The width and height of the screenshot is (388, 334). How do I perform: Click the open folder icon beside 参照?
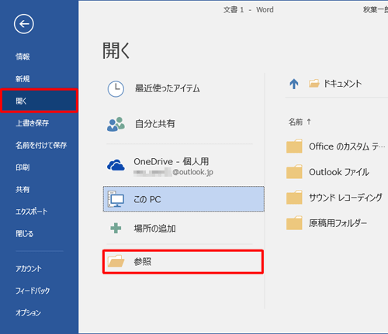pyautogui.click(x=116, y=261)
